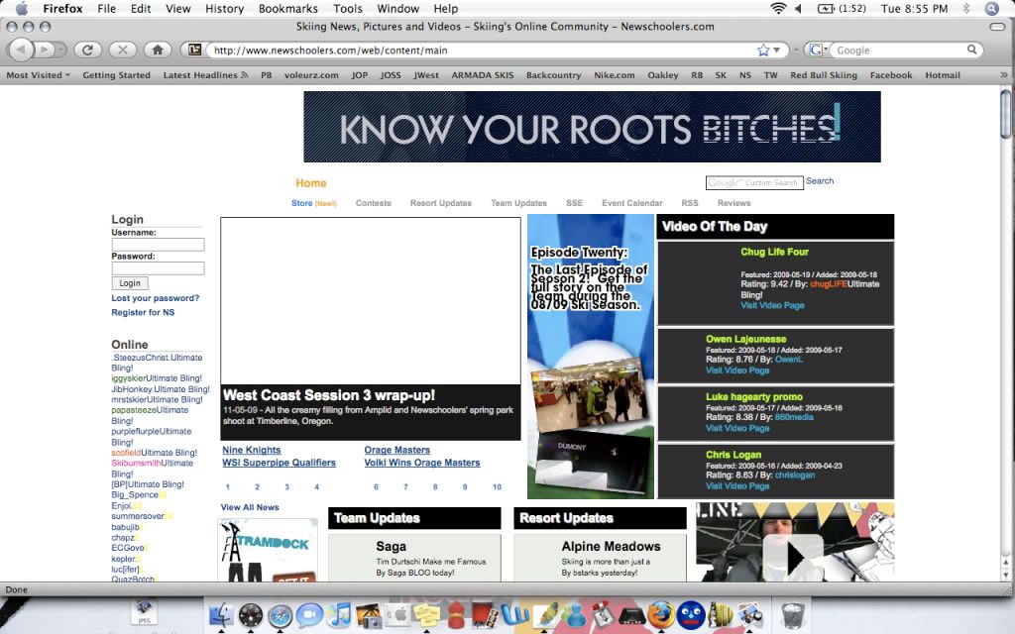The width and height of the screenshot is (1015, 634).
Task: Follow the Lost your password? link
Action: coord(155,298)
